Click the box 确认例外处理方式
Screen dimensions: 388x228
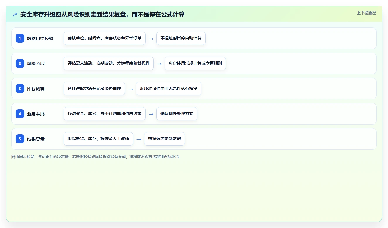coord(177,114)
